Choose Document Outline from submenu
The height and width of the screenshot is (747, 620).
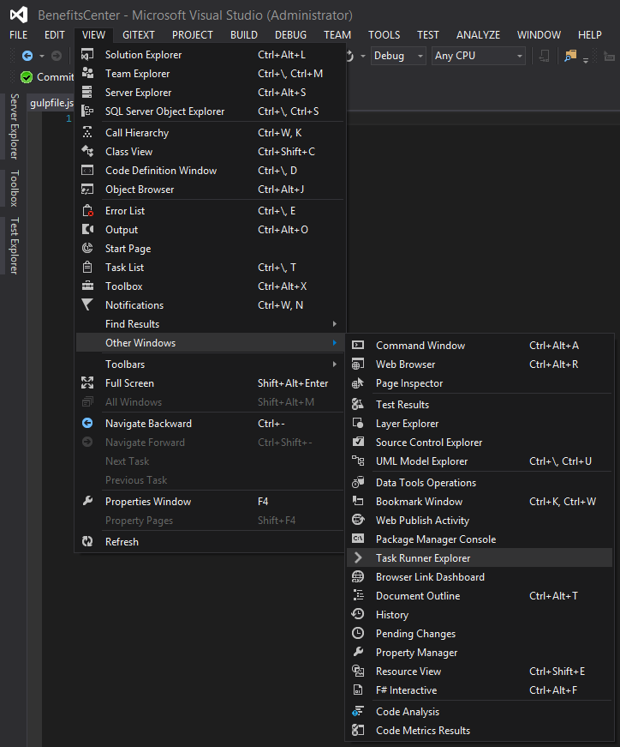coord(480,595)
